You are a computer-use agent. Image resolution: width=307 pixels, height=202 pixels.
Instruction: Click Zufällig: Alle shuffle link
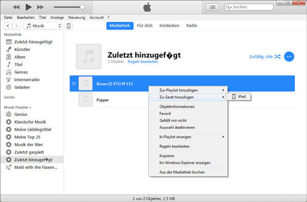pos(265,57)
